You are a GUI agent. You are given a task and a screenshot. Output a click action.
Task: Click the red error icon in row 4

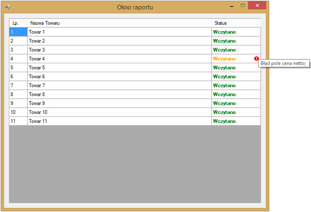click(256, 59)
